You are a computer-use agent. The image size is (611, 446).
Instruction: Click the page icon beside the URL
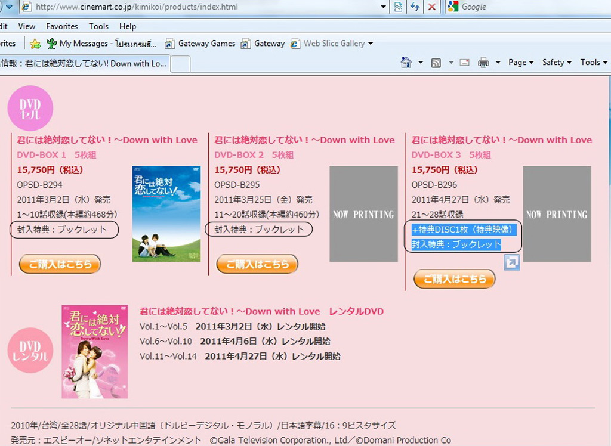point(26,7)
